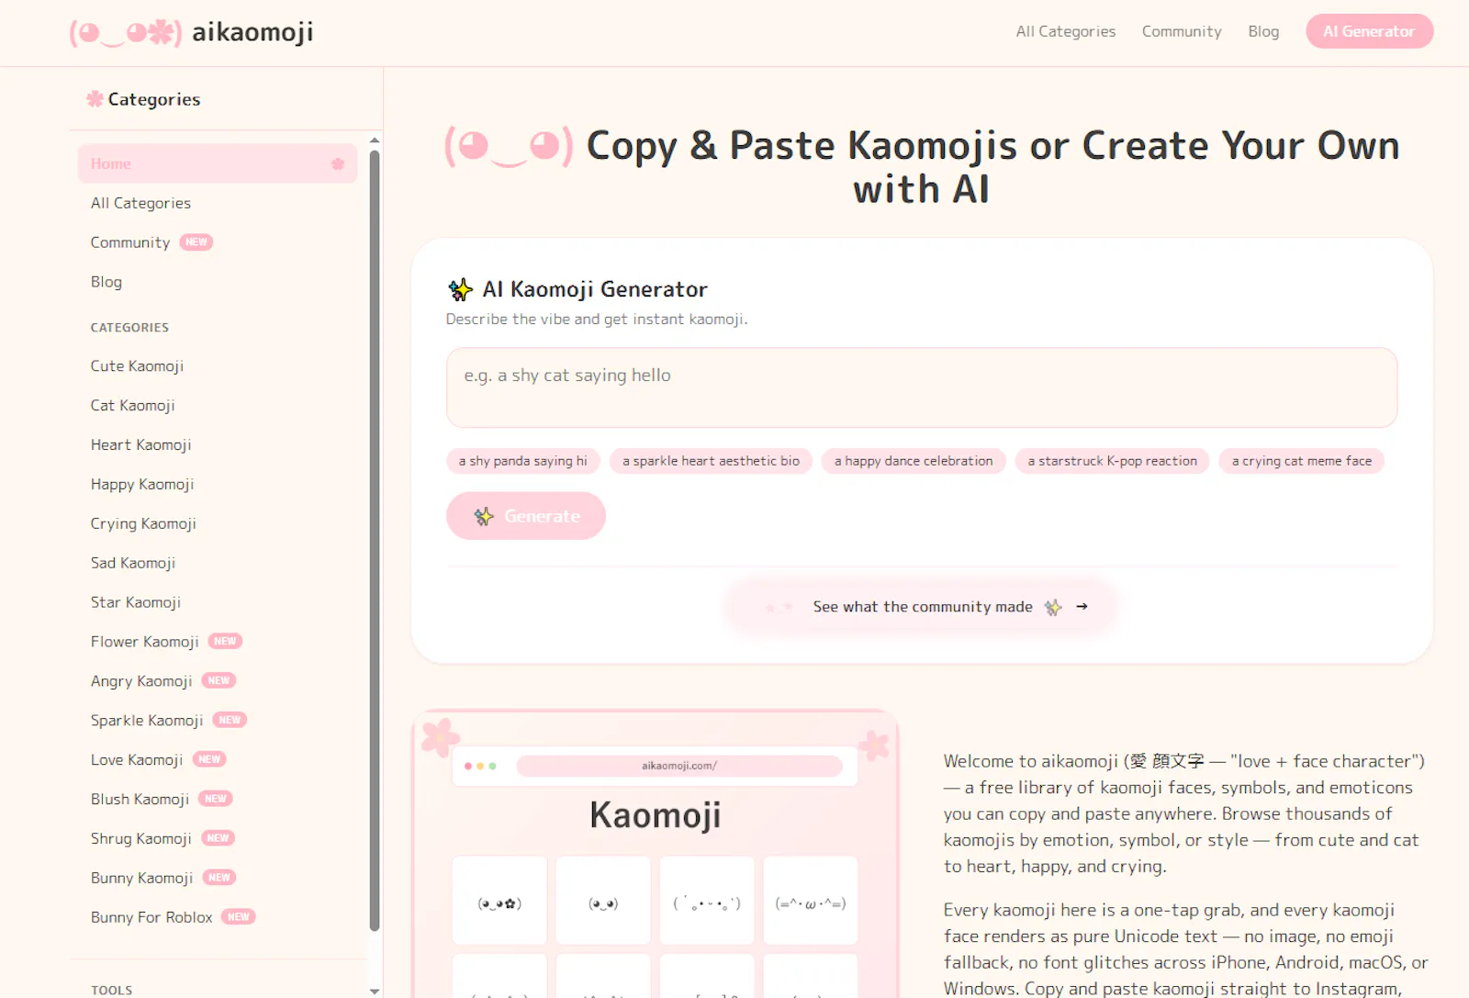The height and width of the screenshot is (998, 1469).
Task: Click the scroll up arrow of sidebar
Action: 375,140
